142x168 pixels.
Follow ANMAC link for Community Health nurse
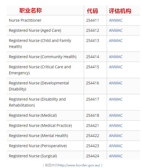(x=115, y=57)
